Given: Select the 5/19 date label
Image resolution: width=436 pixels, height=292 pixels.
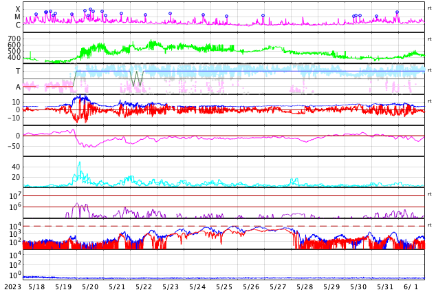Looking at the screenshot, I should pos(63,286).
